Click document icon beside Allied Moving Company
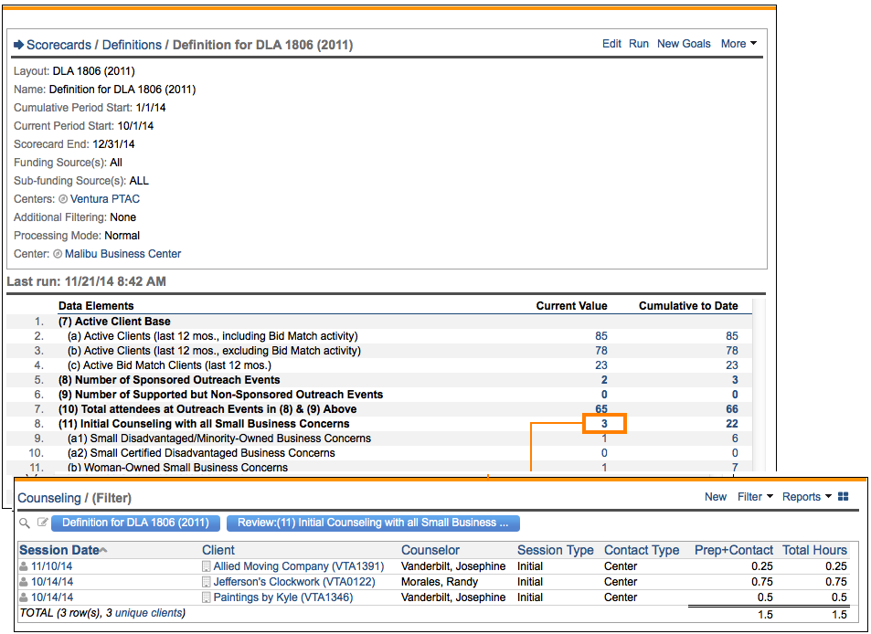Viewport: 871px width, 634px height. (207, 566)
